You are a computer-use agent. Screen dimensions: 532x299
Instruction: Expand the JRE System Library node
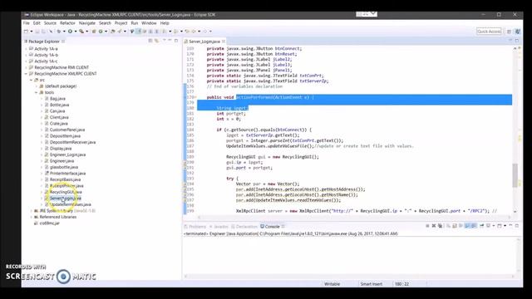[32, 211]
